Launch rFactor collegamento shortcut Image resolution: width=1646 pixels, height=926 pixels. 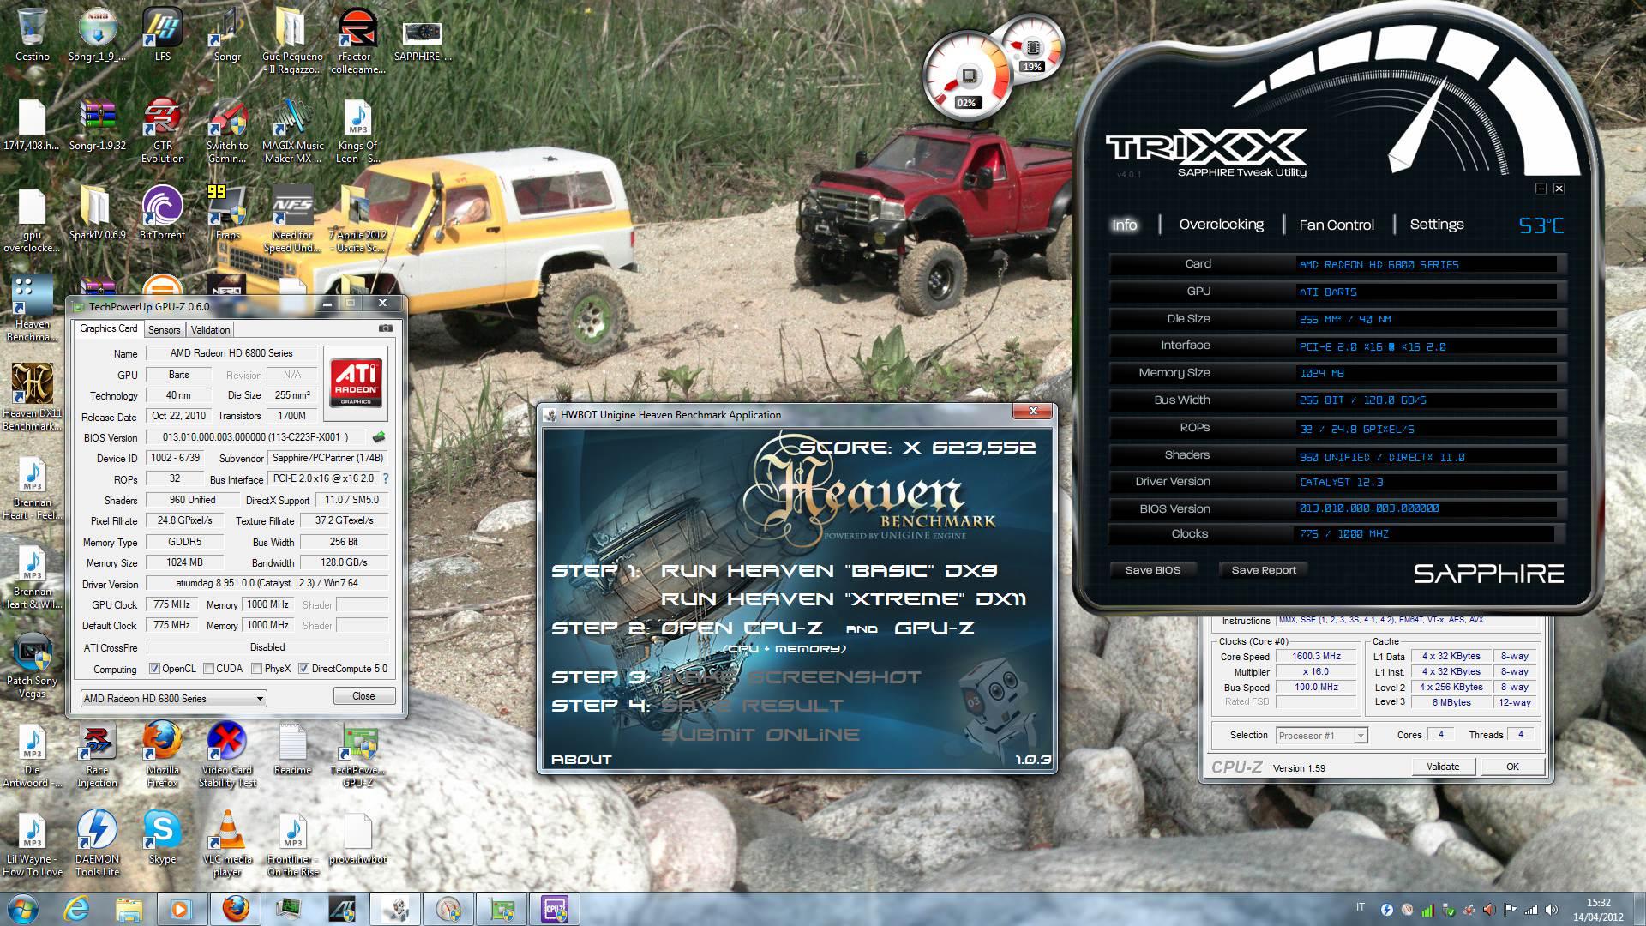(x=357, y=40)
